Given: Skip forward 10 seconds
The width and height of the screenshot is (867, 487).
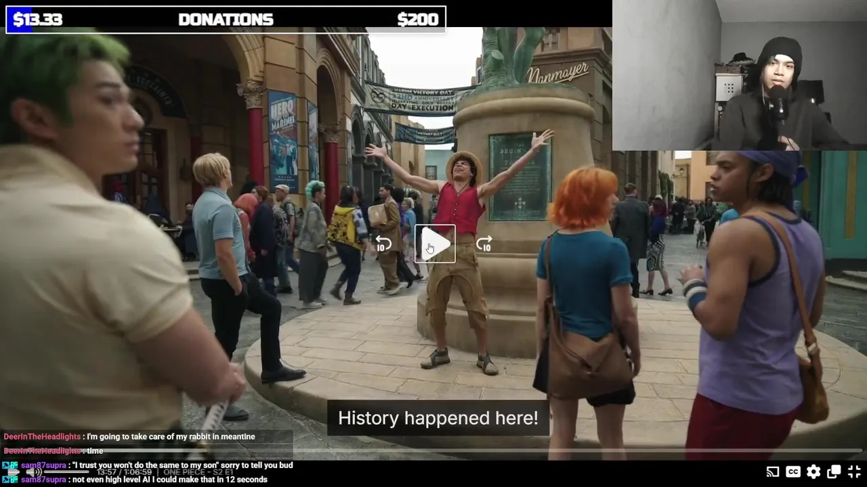Looking at the screenshot, I should (484, 243).
